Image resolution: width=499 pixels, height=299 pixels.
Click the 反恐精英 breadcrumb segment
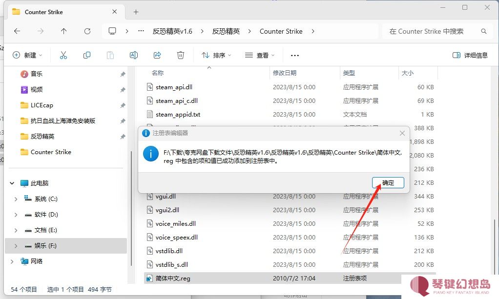(x=226, y=31)
